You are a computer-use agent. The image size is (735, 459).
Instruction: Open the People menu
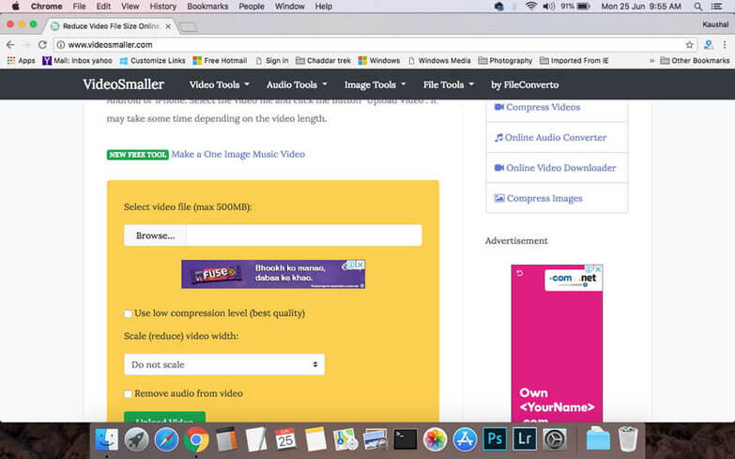pos(252,7)
